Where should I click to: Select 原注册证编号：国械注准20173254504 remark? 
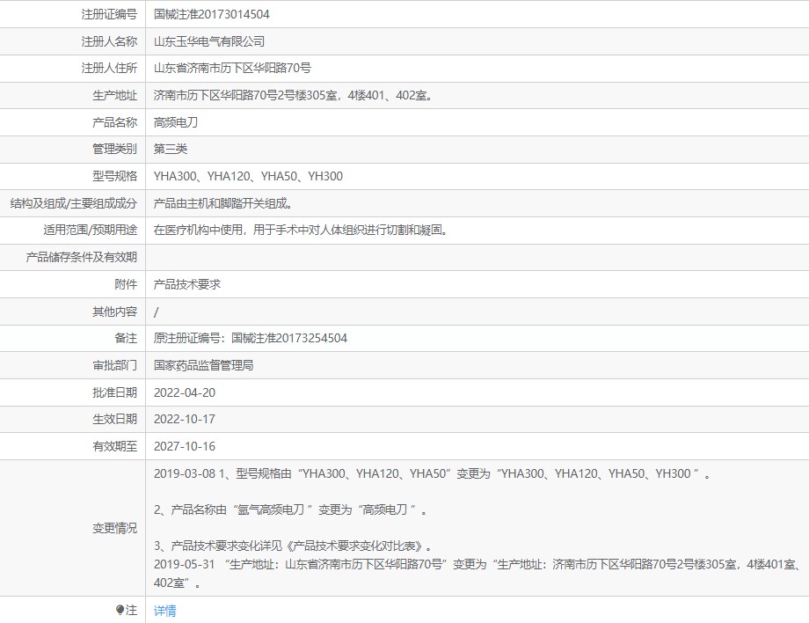point(251,338)
